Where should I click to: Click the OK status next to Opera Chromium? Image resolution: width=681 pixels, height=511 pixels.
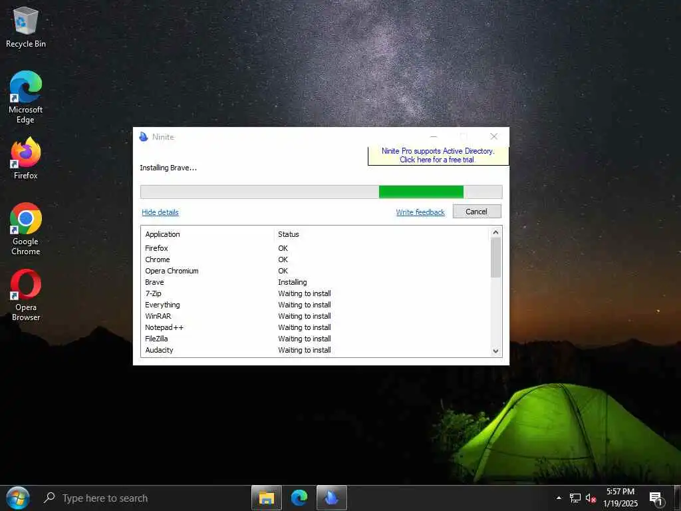tap(283, 271)
